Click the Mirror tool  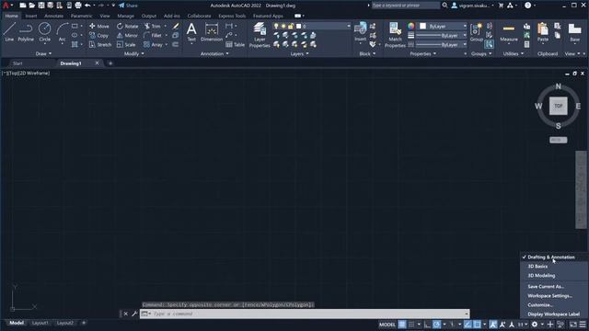(127, 35)
